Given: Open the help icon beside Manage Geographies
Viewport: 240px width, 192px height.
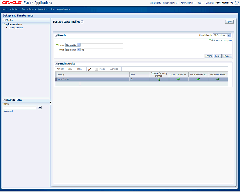Looking at the screenshot, I should 82,22.
